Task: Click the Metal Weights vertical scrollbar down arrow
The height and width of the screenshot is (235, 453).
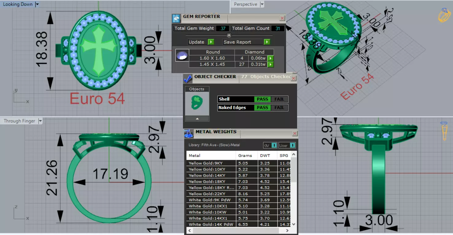Action: point(293,224)
